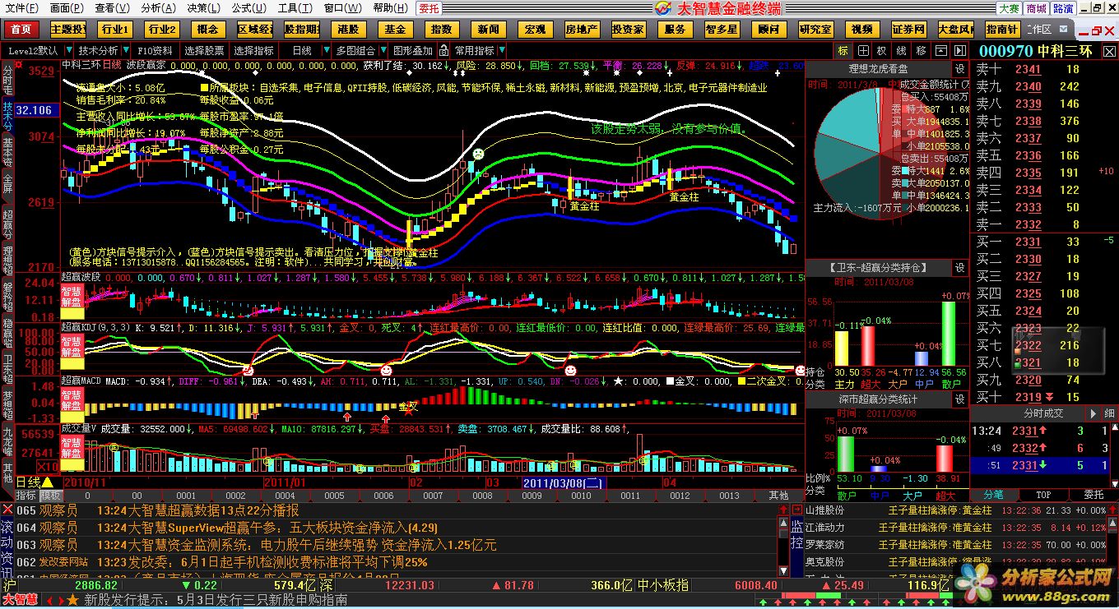Click the 路演 button in title bar
This screenshot has height=609, width=1119.
click(x=1063, y=8)
